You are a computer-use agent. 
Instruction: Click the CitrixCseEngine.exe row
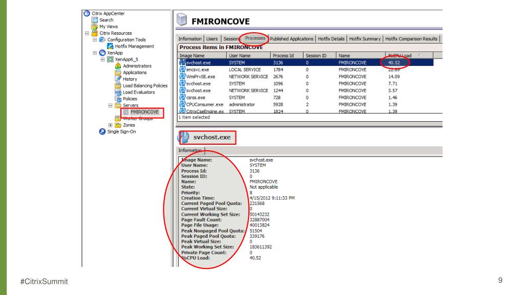point(305,111)
